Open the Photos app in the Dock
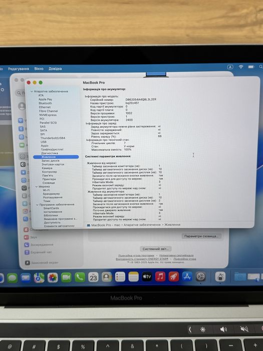Image resolution: width=263 pixels, height=351 pixels. [53, 278]
